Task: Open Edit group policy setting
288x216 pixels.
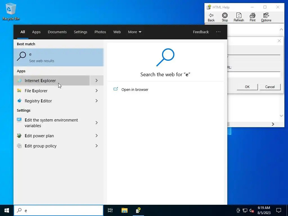Action: point(52,146)
